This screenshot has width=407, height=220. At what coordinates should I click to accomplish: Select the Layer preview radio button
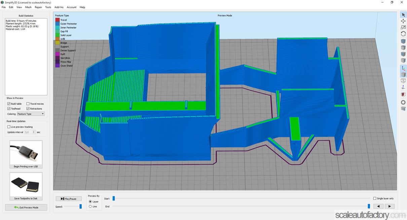(90, 202)
